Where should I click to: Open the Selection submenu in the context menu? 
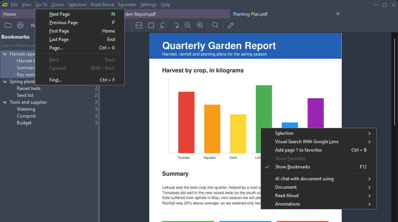318,133
